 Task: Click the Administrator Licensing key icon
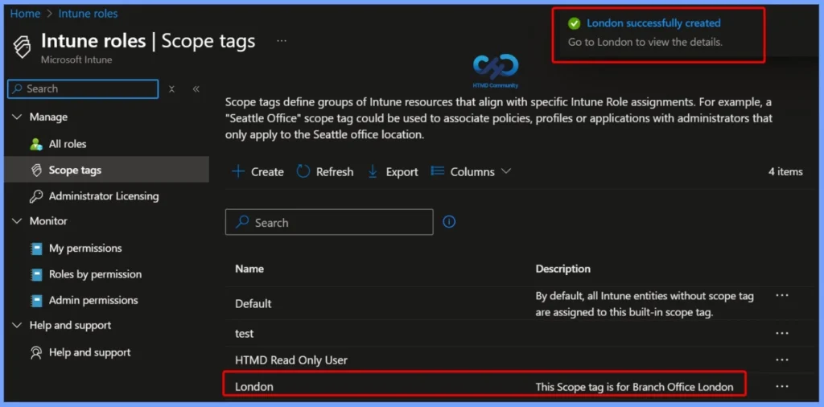tap(36, 196)
